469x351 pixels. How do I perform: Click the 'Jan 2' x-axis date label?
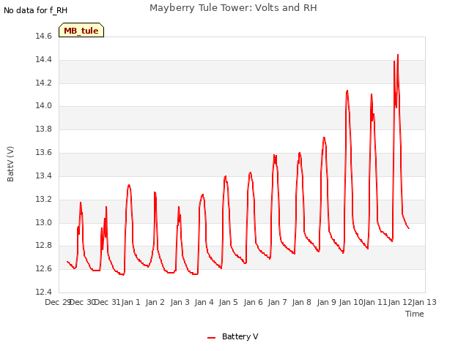tap(155, 302)
